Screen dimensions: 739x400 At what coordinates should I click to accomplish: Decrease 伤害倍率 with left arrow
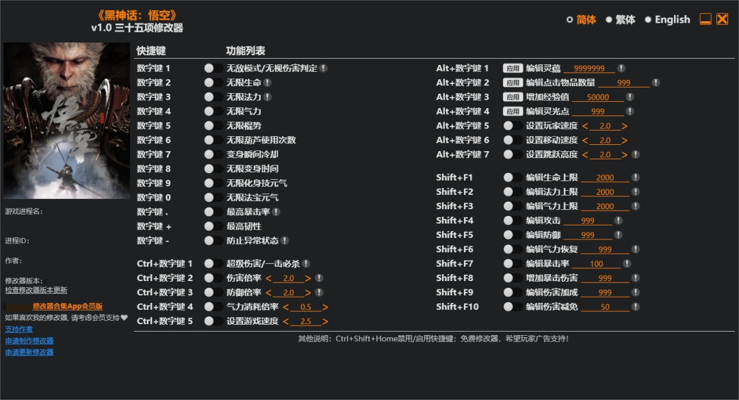pos(269,278)
